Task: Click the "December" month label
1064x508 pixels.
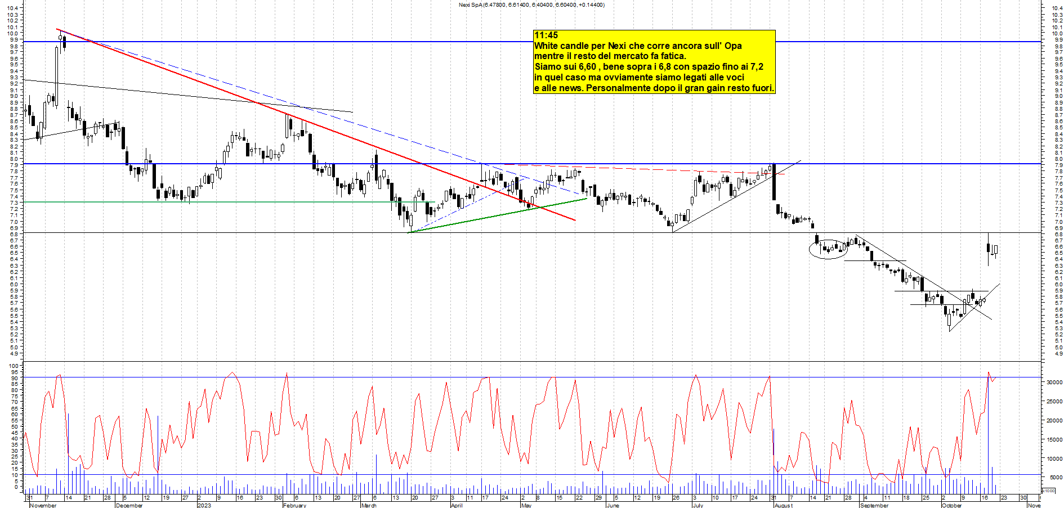Action: [129, 505]
